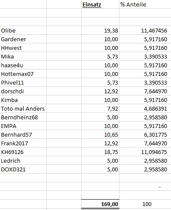The image size is (171, 210).
Task: Select the Hottemax07 cell
Action: (23, 74)
